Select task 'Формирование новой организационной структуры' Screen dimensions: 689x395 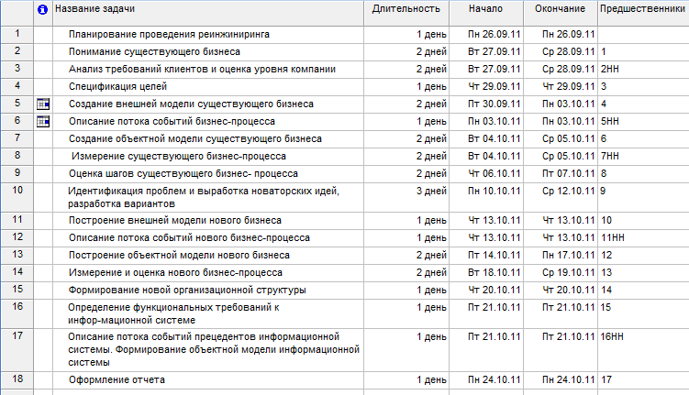[x=187, y=291]
